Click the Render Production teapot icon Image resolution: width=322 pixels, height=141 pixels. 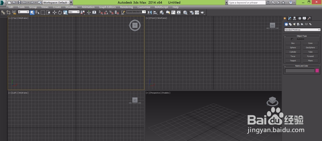[203, 13]
